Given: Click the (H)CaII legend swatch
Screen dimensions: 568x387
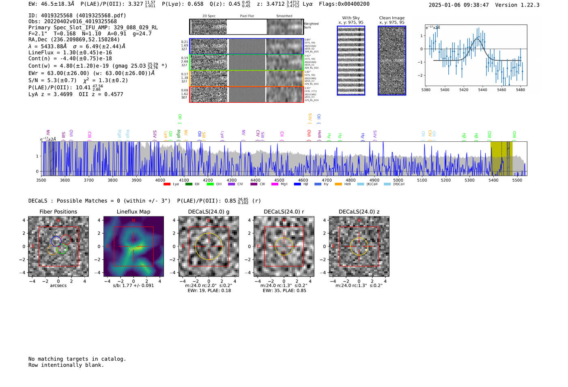Looking at the screenshot, I should point(387,184).
